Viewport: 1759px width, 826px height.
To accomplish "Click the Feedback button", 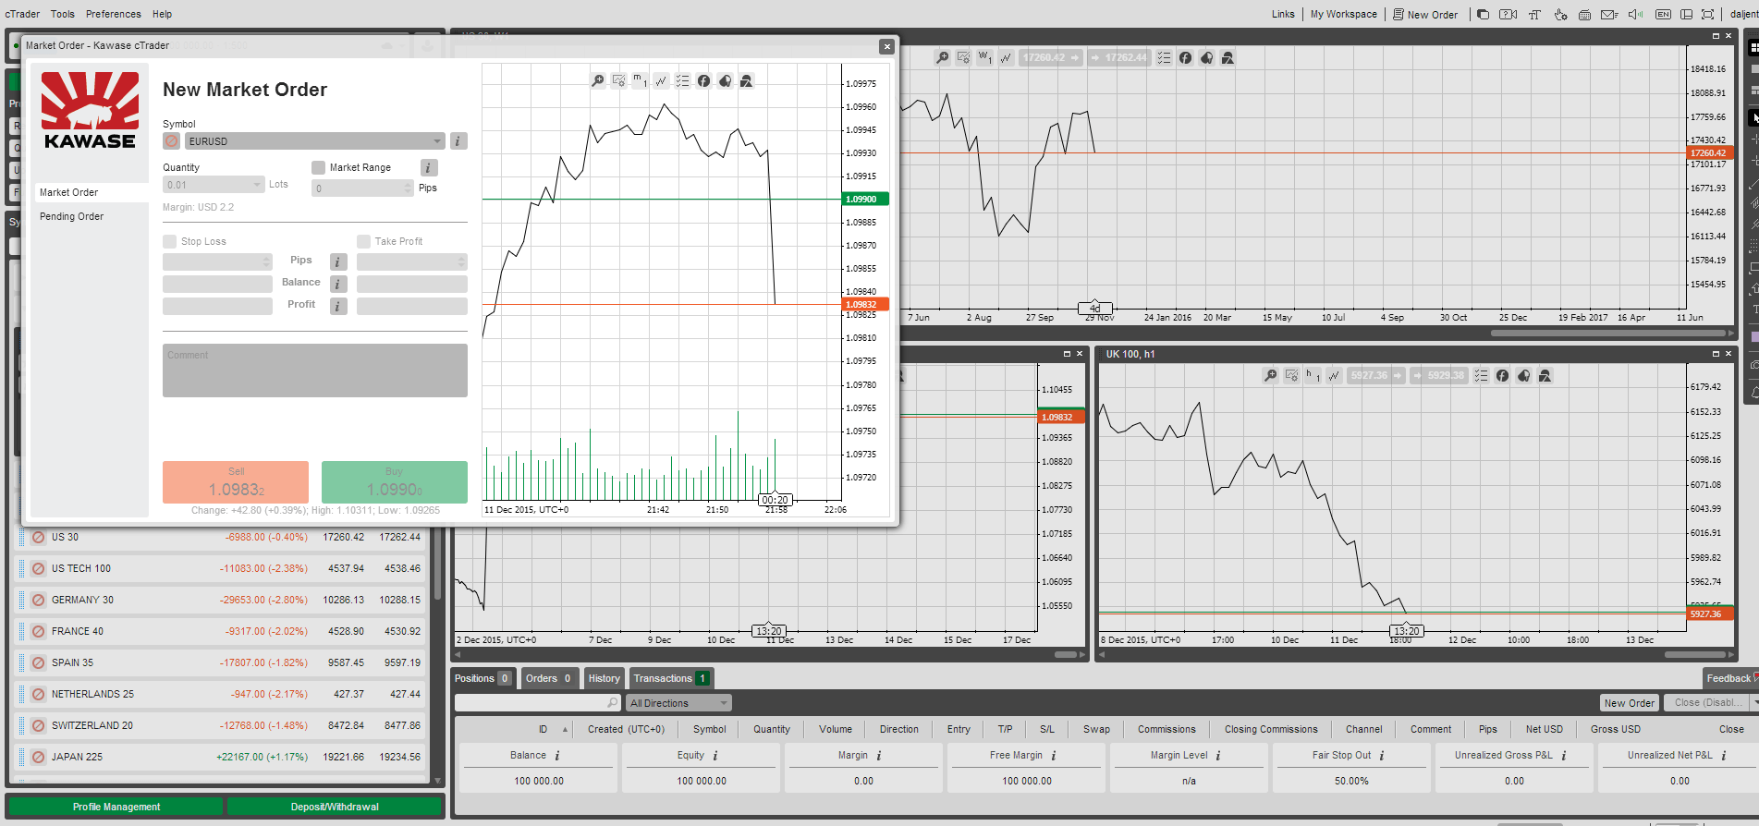I will [1730, 678].
